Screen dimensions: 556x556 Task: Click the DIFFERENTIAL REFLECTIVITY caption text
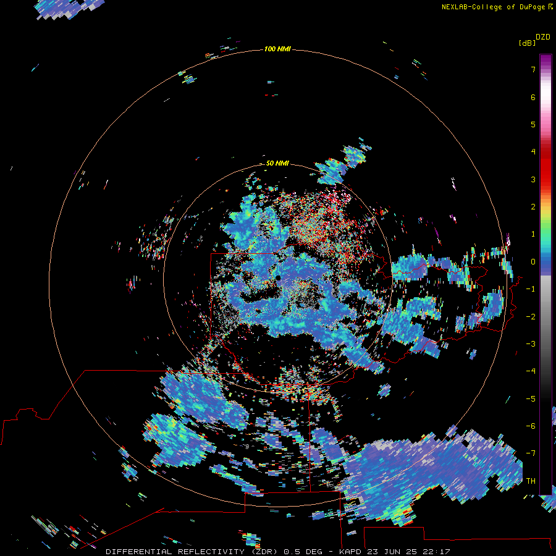tap(175, 552)
